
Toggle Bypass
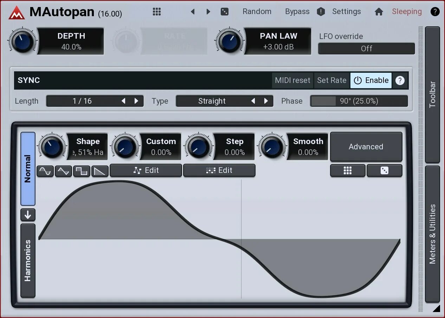tap(297, 12)
